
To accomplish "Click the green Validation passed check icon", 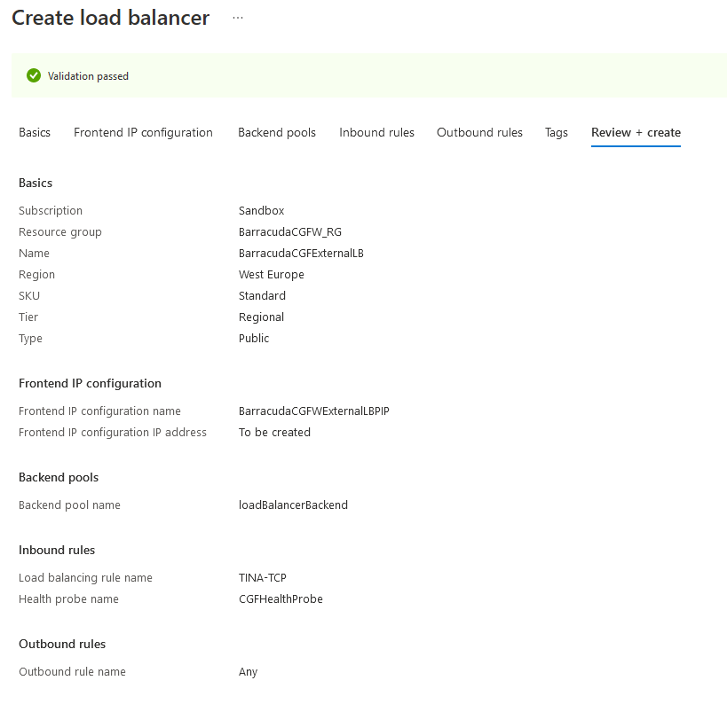I will point(33,75).
